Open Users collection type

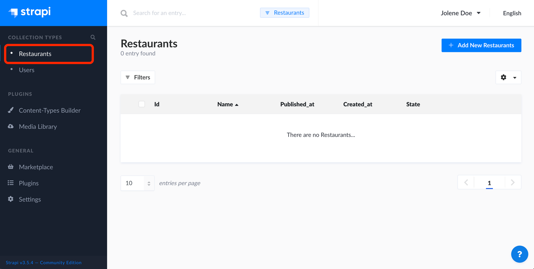[x=27, y=70]
